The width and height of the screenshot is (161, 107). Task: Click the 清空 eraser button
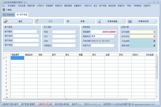pyautogui.click(x=18, y=21)
